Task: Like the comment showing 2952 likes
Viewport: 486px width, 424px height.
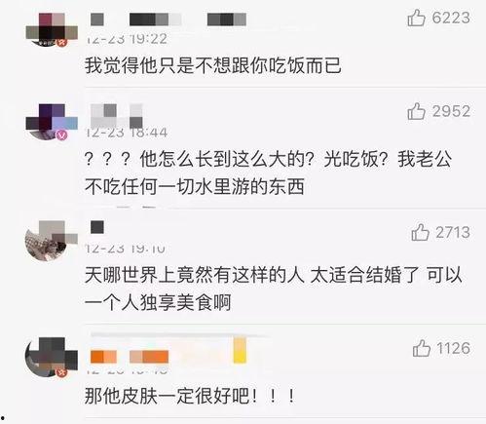Action: pyautogui.click(x=416, y=111)
